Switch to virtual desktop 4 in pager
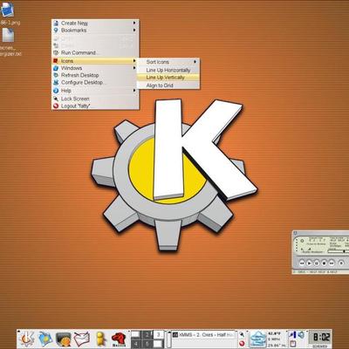The image size is (349, 349). pyautogui.click(x=136, y=344)
